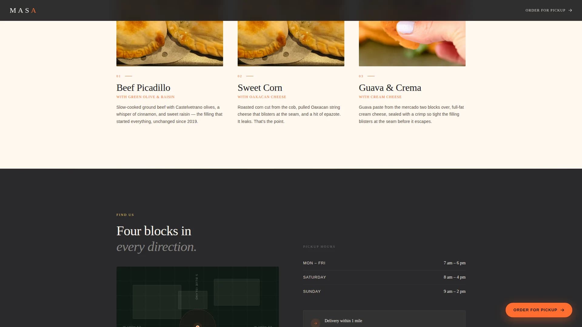The height and width of the screenshot is (327, 582).
Task: Open the Guava & Crema photo
Action: [412, 43]
